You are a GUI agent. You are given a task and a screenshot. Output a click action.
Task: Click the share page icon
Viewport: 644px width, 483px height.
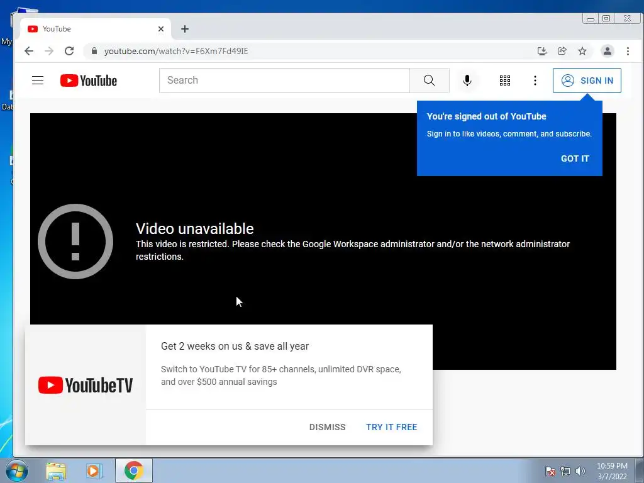pyautogui.click(x=562, y=51)
